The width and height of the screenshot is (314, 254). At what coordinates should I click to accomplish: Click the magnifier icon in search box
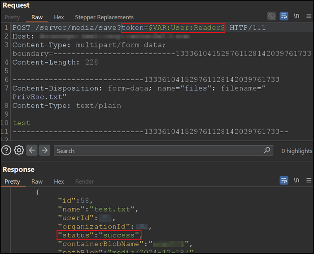pos(267,151)
